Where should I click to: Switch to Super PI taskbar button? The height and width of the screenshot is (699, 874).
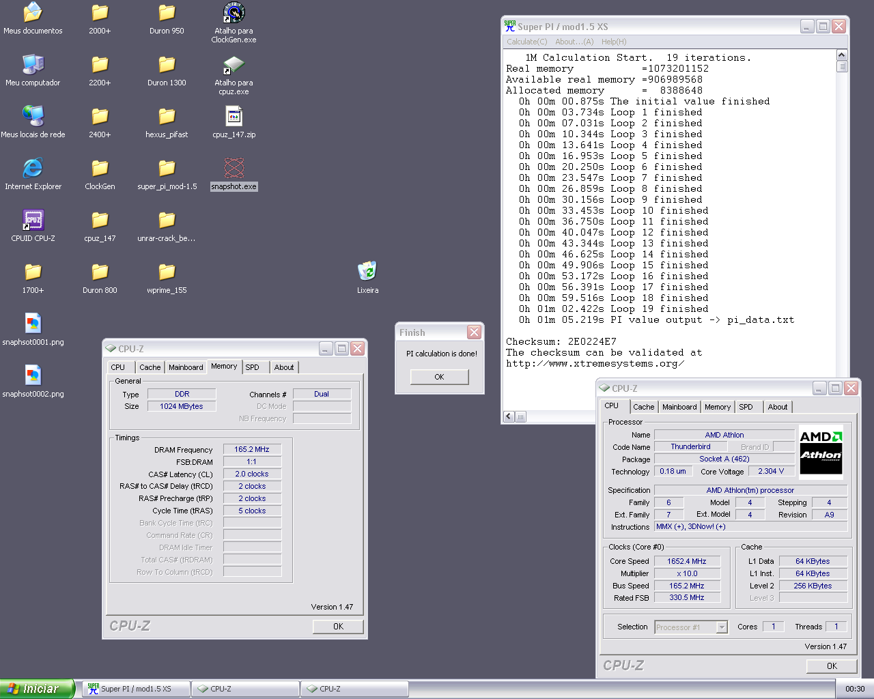pyautogui.click(x=136, y=689)
